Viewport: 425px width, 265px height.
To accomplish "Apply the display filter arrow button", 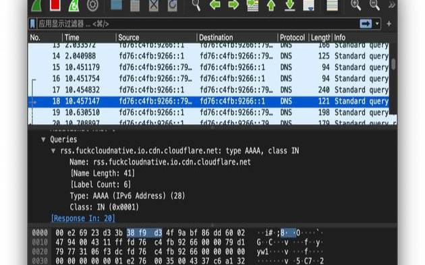I will pos(366,24).
